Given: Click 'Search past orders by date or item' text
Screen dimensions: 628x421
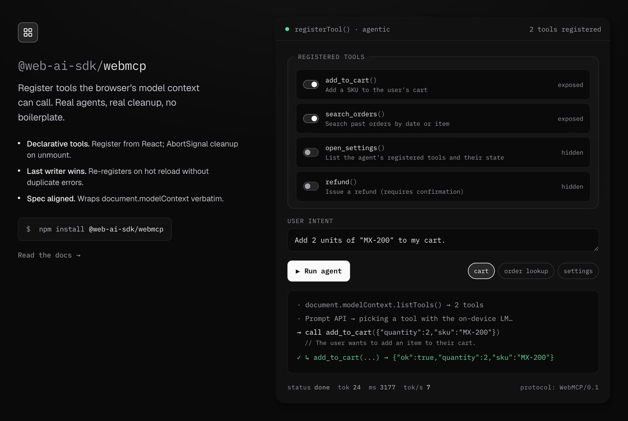Looking at the screenshot, I should pos(387,124).
